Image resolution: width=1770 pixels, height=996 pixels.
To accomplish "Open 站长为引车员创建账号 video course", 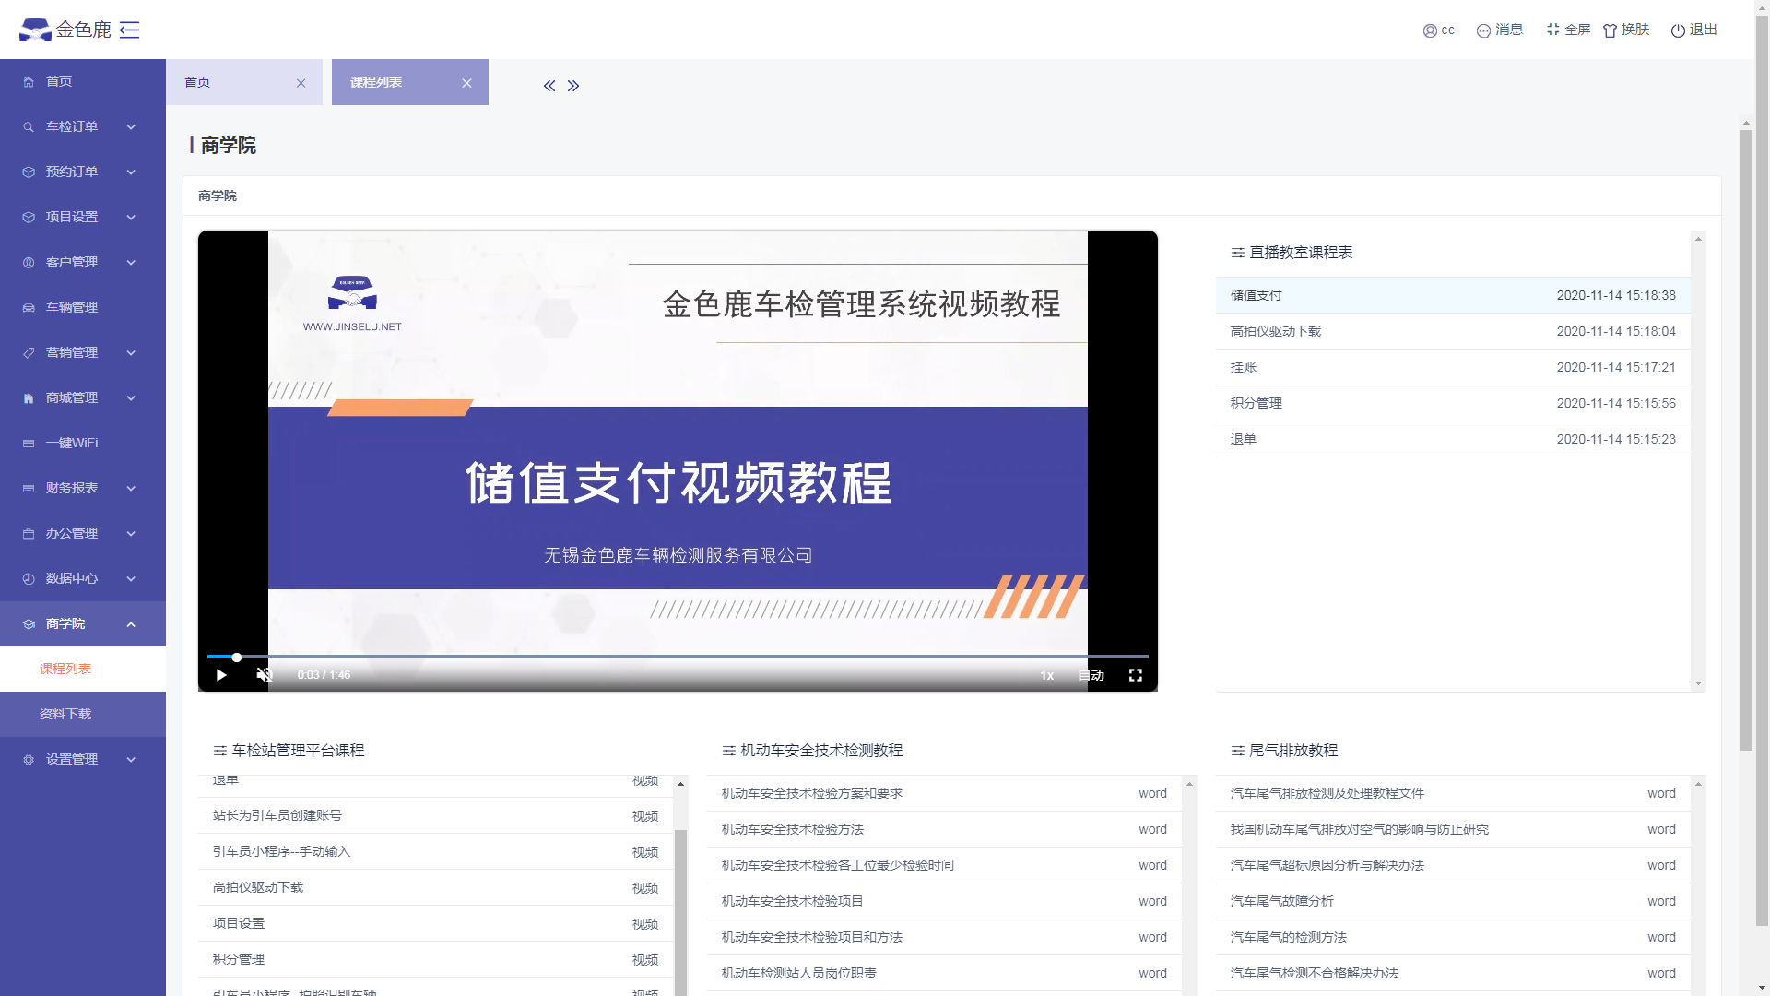I will pos(435,815).
